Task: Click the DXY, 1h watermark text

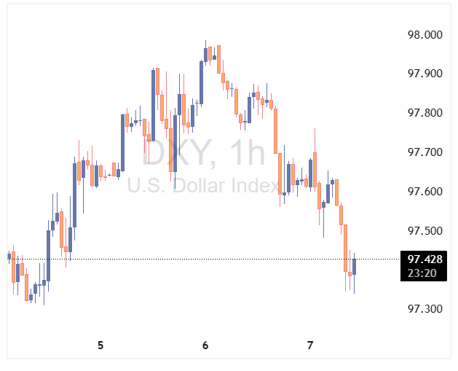Action: click(x=204, y=153)
